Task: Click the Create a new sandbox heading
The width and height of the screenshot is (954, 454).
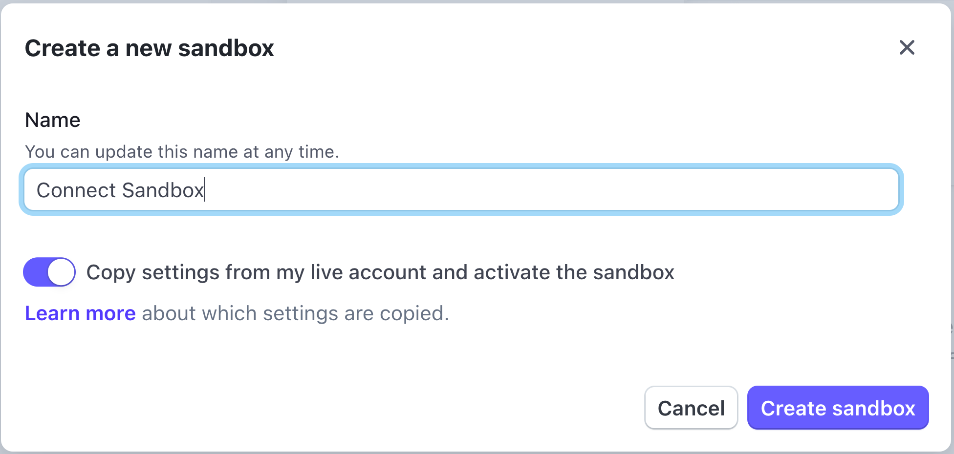Action: (x=149, y=48)
